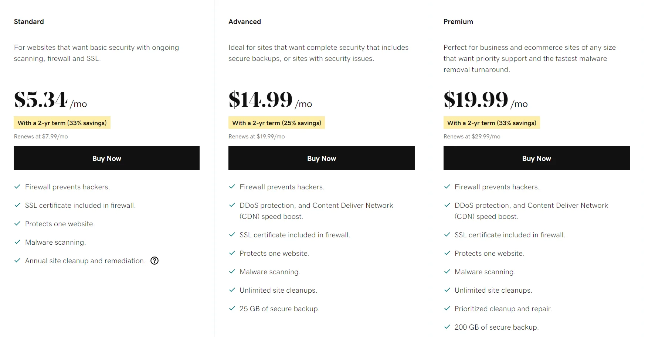Click the checkmark beside Malware scanning in Standard

click(17, 242)
